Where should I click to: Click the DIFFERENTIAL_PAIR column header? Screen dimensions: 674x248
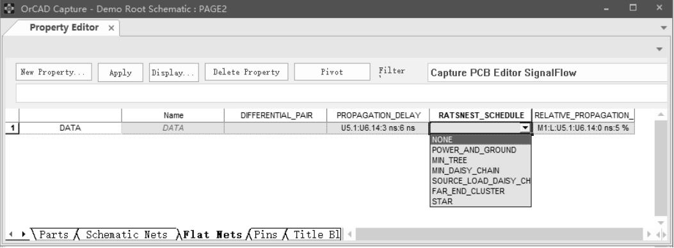coord(276,115)
